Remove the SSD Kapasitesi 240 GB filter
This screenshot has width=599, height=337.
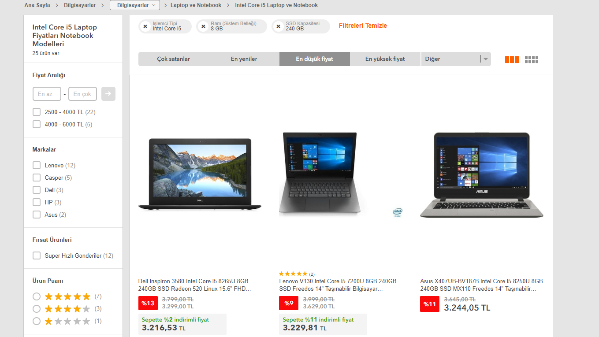point(278,26)
